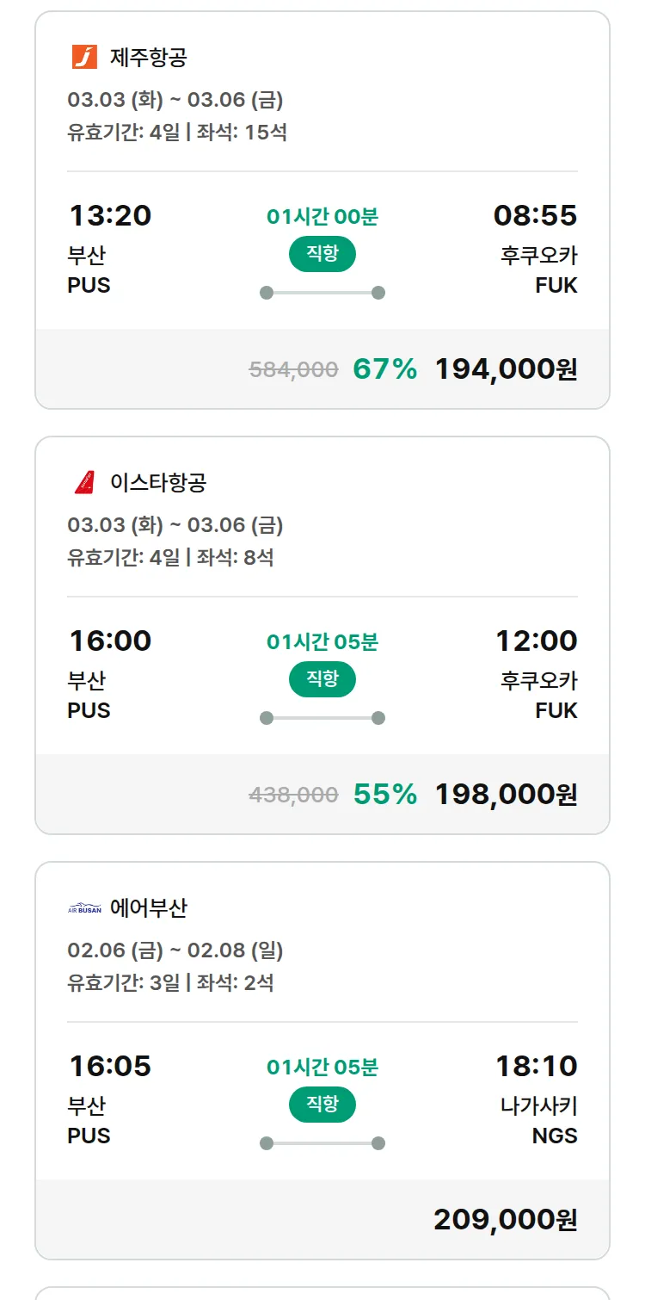Click the 55% discount label
The image size is (645, 1300).
(384, 795)
